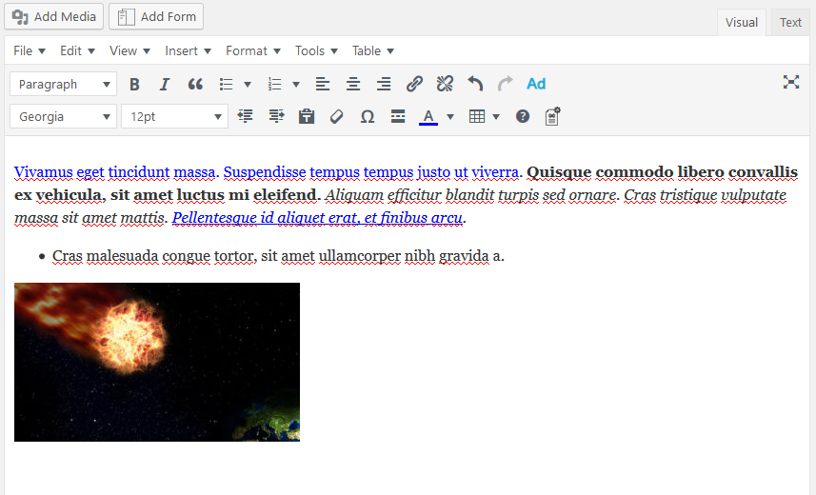
Task: Expand the table options arrow
Action: click(x=496, y=116)
